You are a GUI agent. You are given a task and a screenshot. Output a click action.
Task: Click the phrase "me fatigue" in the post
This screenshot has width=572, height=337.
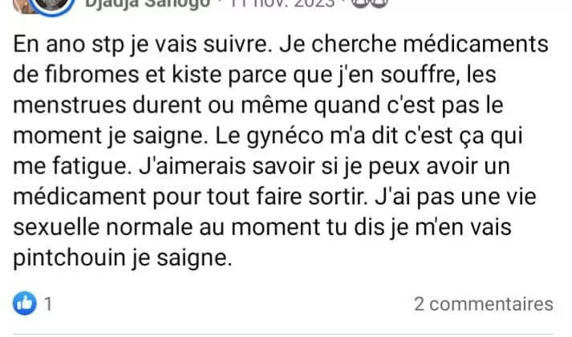pos(72,167)
